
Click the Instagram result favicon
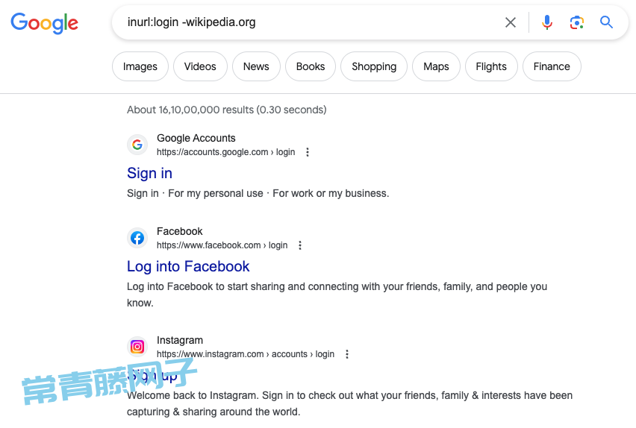137,347
